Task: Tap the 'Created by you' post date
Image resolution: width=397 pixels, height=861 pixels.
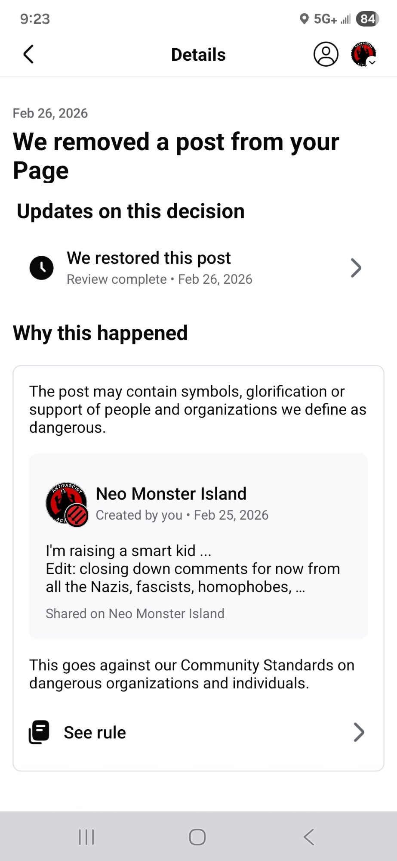Action: point(182,515)
